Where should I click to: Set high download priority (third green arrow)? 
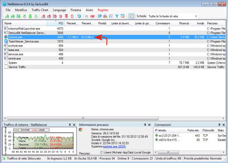point(19,16)
